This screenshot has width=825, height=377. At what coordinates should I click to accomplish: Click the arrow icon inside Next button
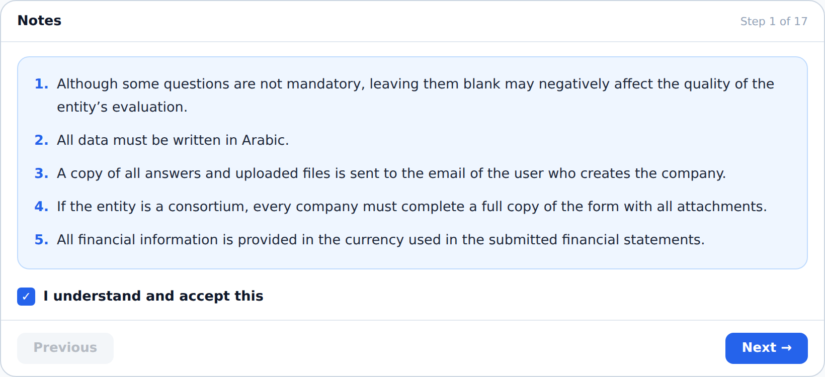(787, 348)
